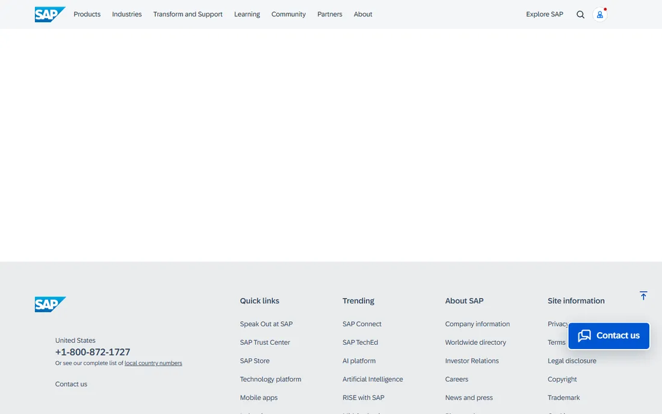Open Careers link
The width and height of the screenshot is (662, 414).
click(x=456, y=379)
